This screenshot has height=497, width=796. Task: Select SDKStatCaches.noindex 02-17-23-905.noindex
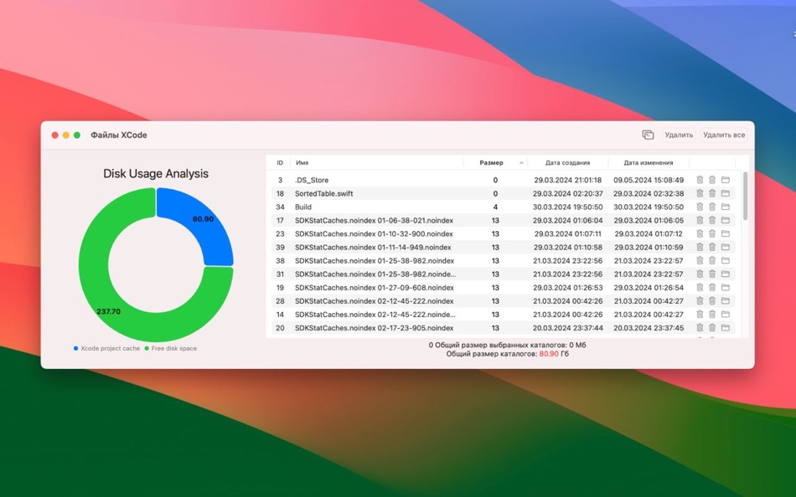375,328
